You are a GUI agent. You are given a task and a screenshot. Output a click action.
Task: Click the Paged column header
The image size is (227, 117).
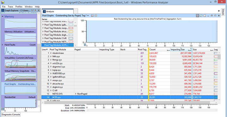pyautogui.click(x=86, y=50)
